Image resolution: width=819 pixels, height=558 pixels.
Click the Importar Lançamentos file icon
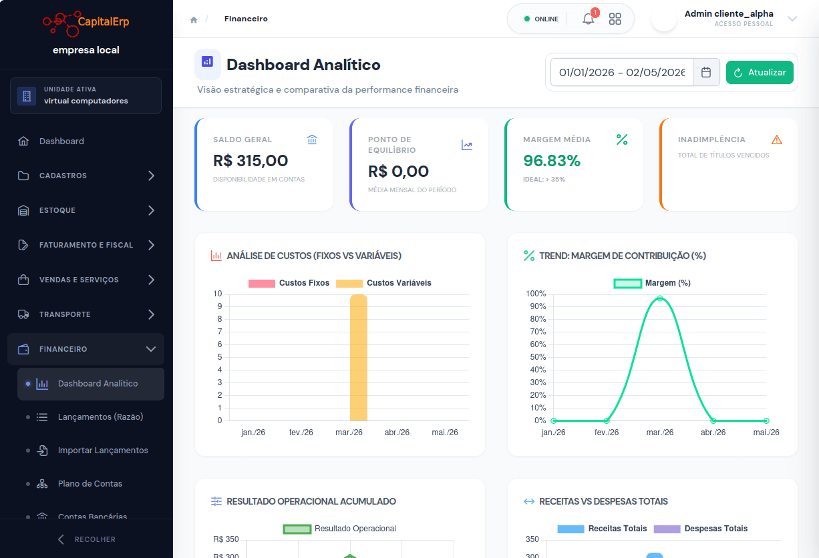[x=42, y=451]
